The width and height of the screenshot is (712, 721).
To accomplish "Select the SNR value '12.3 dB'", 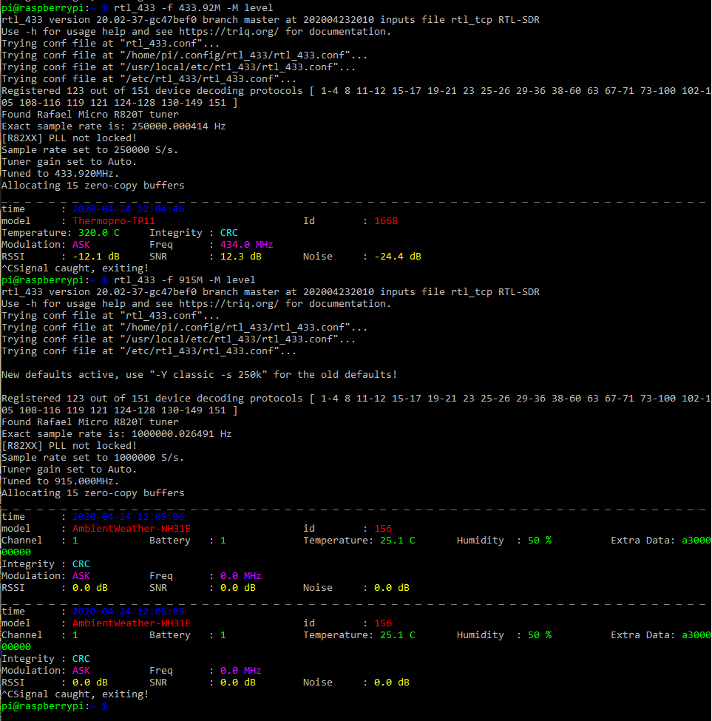I will [x=241, y=257].
